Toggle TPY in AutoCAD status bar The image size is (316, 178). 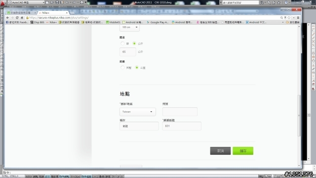click(x=114, y=177)
